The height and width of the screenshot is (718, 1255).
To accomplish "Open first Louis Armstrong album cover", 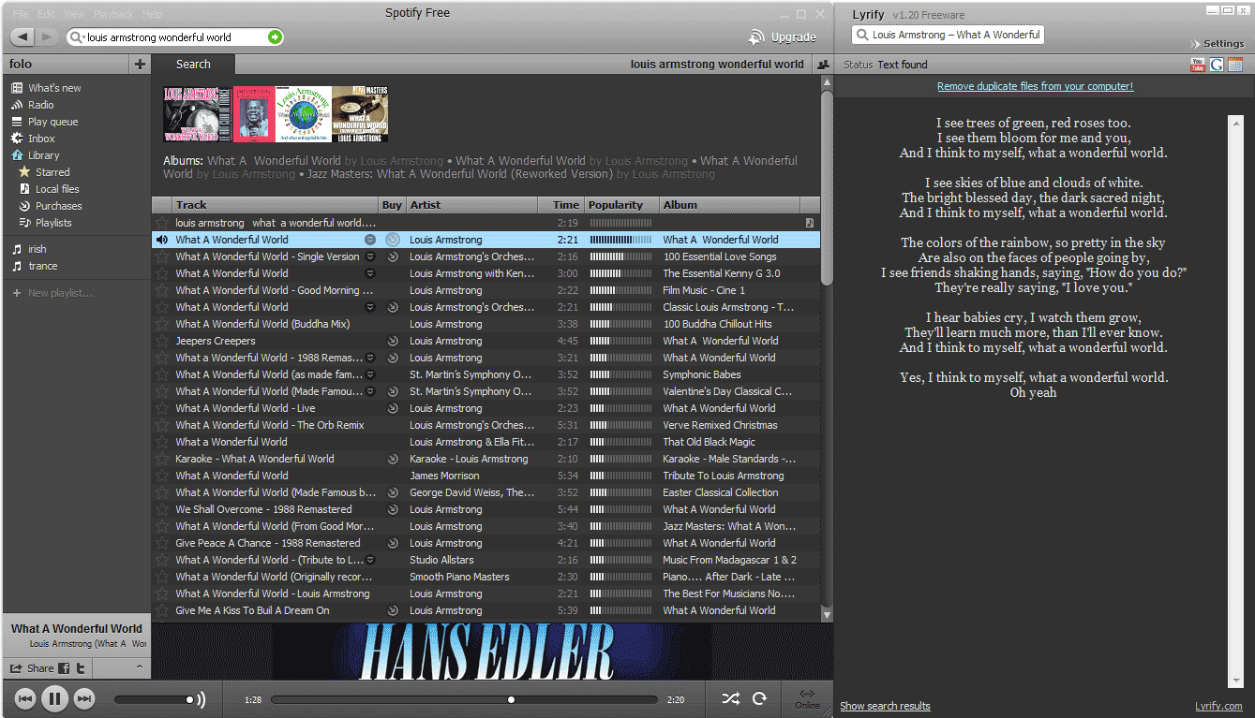I will pos(197,114).
